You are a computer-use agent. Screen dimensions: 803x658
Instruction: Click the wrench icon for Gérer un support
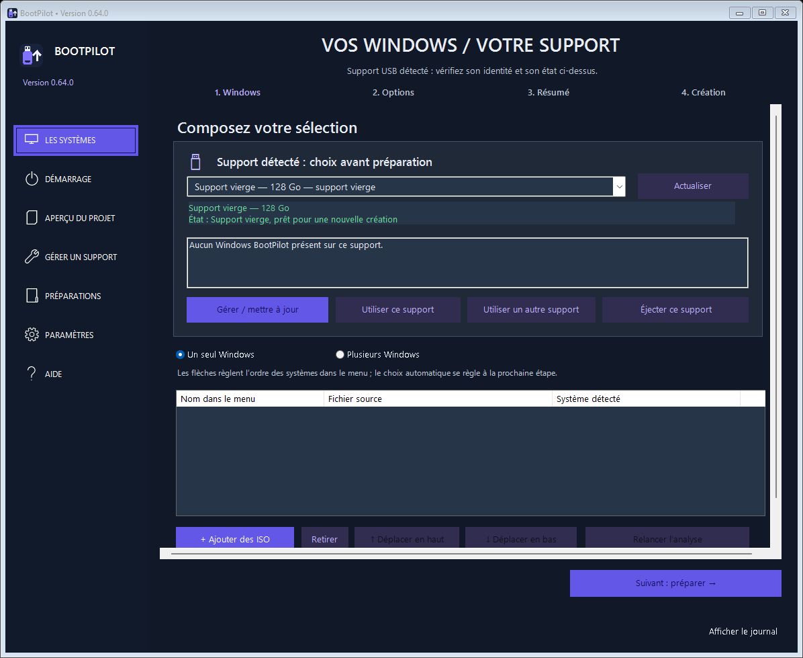coord(32,257)
